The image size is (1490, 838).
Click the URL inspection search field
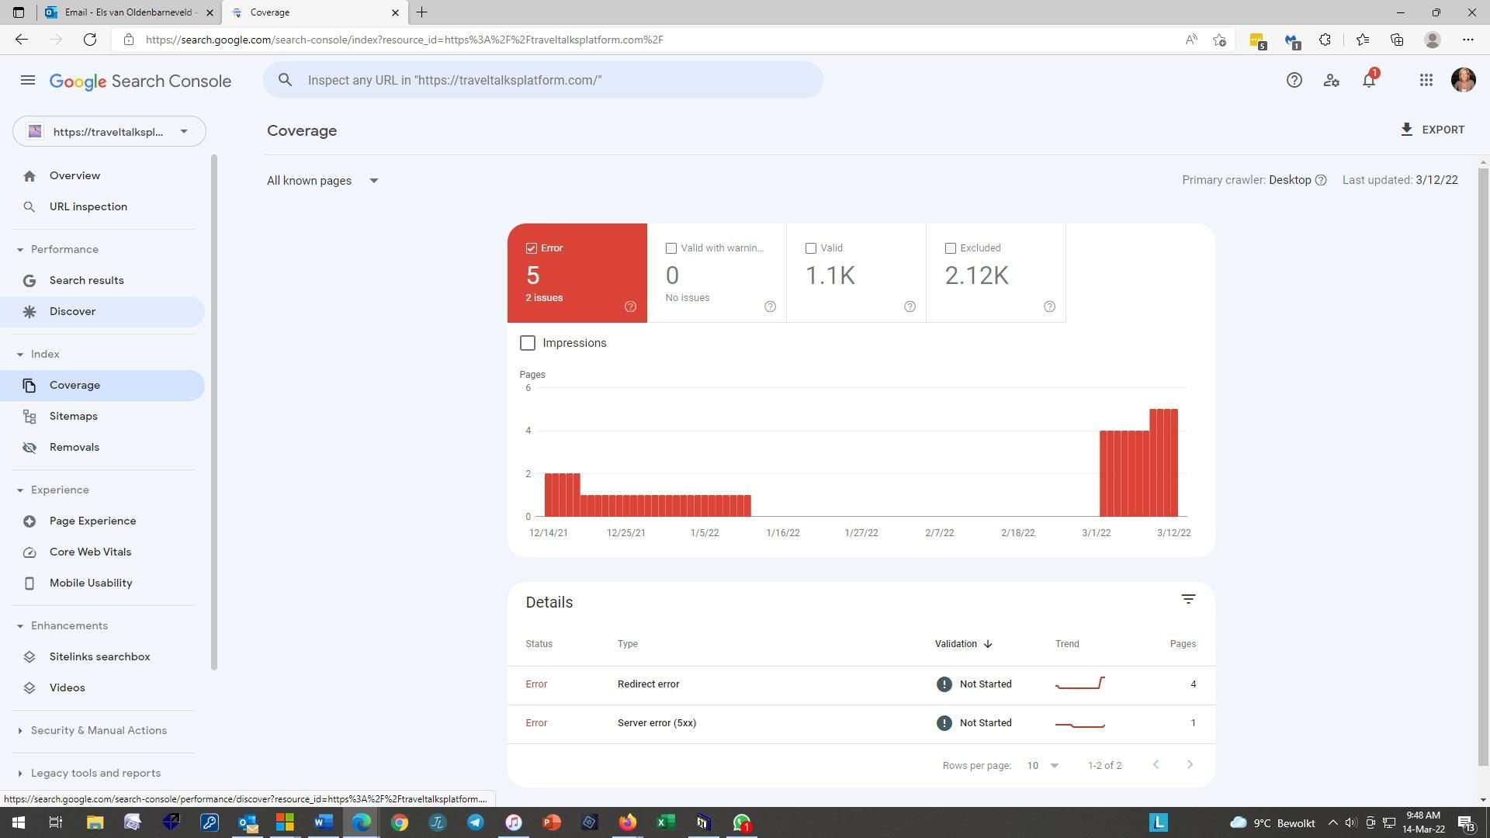(x=543, y=80)
